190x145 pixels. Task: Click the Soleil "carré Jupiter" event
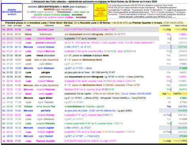tap(46, 94)
